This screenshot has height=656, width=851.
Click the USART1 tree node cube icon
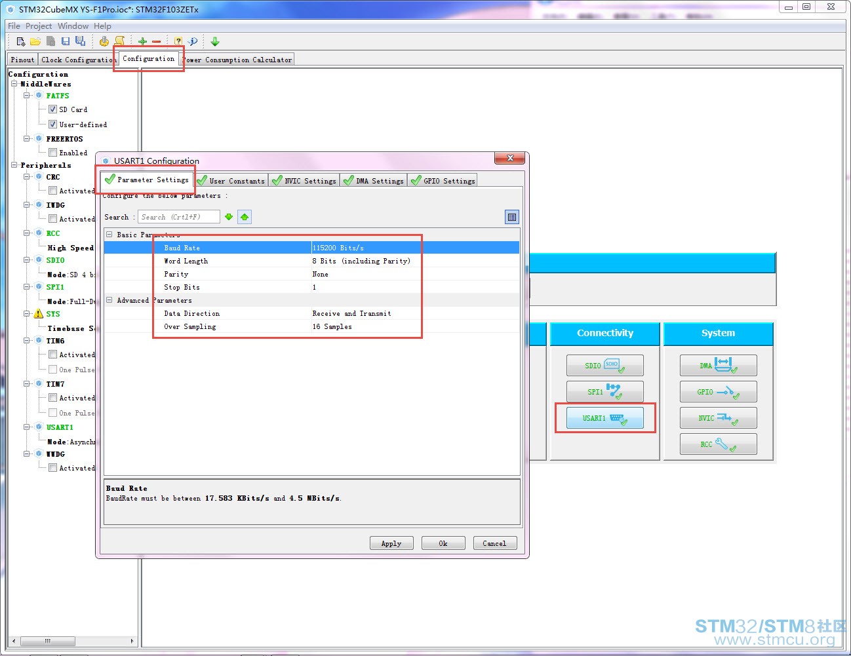(x=39, y=427)
